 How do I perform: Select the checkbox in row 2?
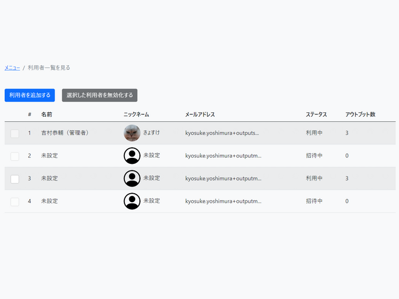15,156
